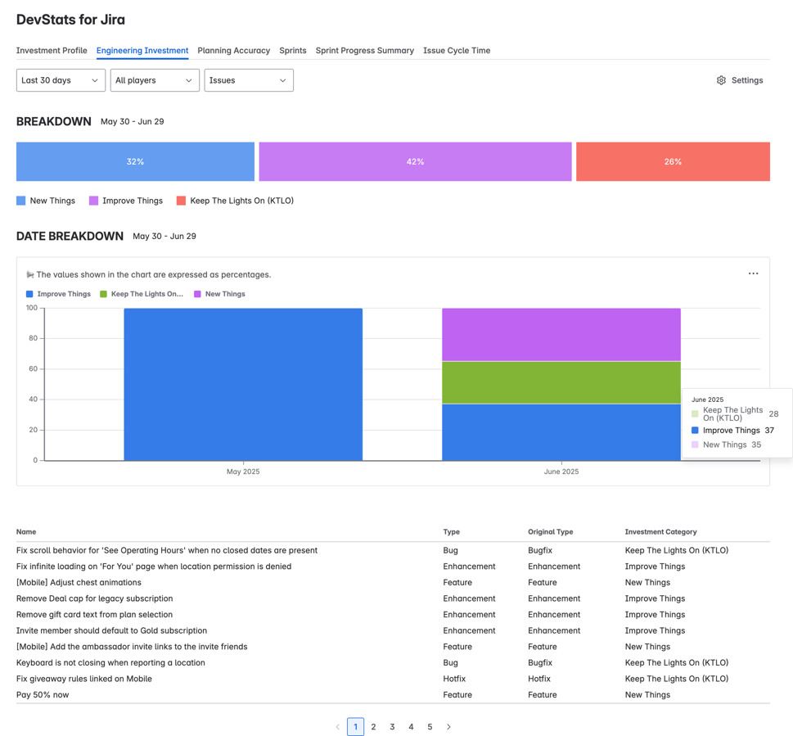Open the Last 30 days date dropdown
The width and height of the screenshot is (793, 736).
61,80
